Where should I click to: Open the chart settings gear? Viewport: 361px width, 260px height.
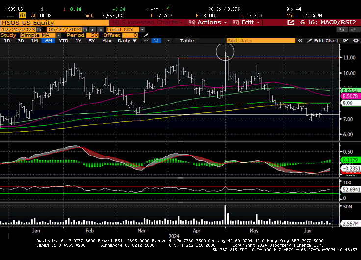point(356,41)
